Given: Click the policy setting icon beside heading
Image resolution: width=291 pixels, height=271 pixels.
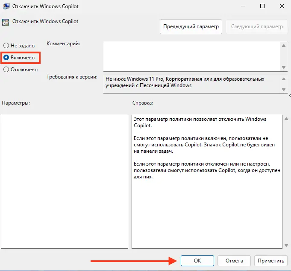Looking at the screenshot, I should click(6, 22).
